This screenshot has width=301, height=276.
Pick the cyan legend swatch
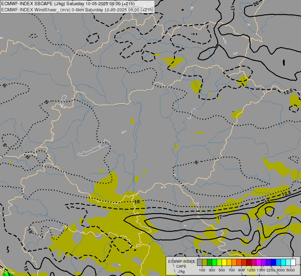283,262
